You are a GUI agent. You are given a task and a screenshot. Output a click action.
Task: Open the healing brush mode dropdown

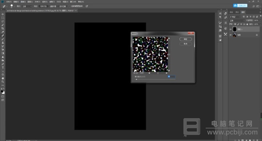pos(27,6)
